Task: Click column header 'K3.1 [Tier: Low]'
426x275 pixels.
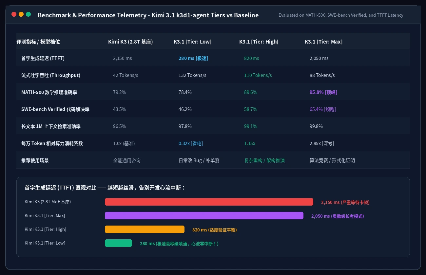Action: point(193,42)
